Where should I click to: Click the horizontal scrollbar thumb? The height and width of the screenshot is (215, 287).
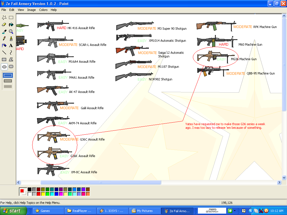(101, 182)
